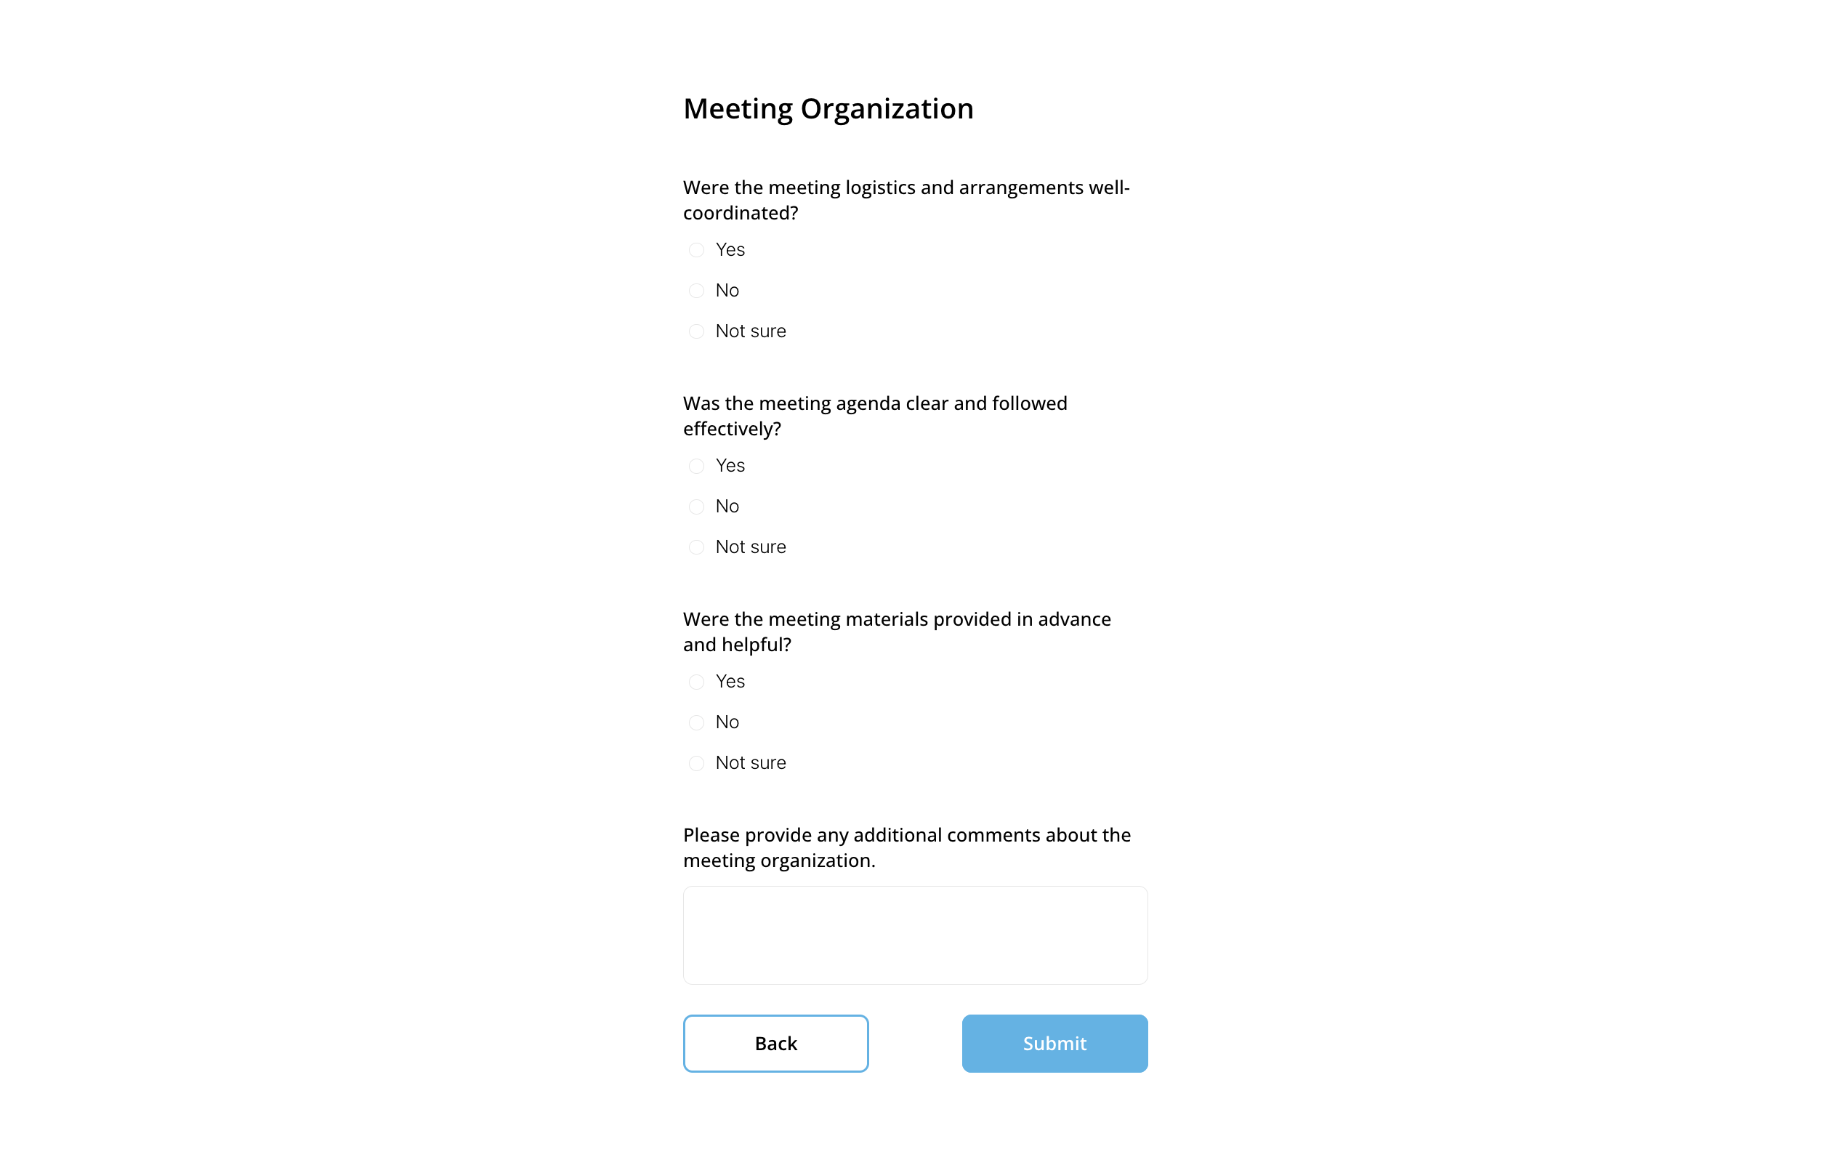The image size is (1827, 1173).
Task: Click the Meeting Organization heading
Action: (828, 108)
